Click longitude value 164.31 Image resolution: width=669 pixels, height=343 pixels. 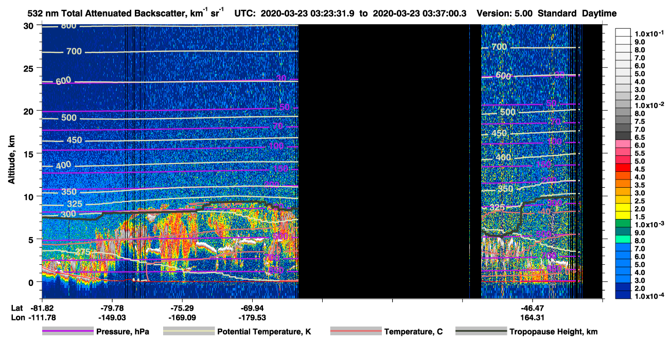pos(532,318)
